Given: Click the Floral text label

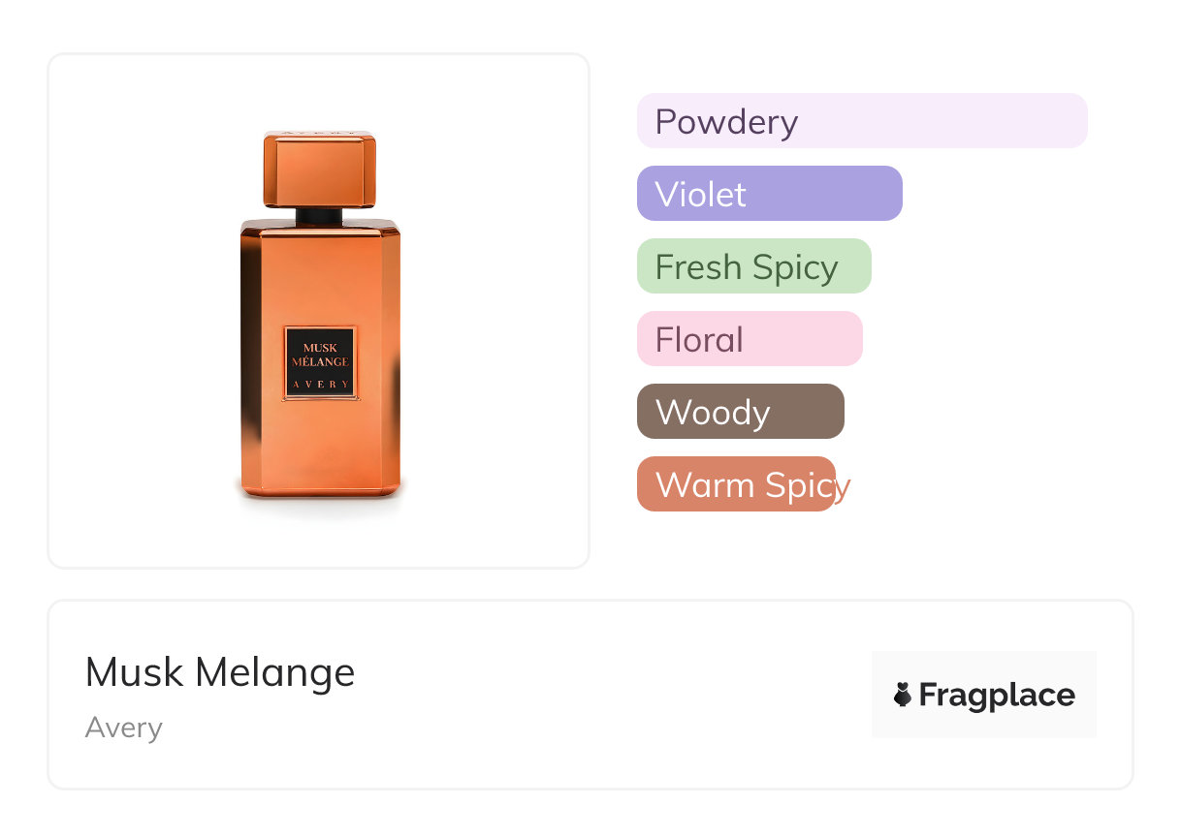Looking at the screenshot, I should coord(699,340).
